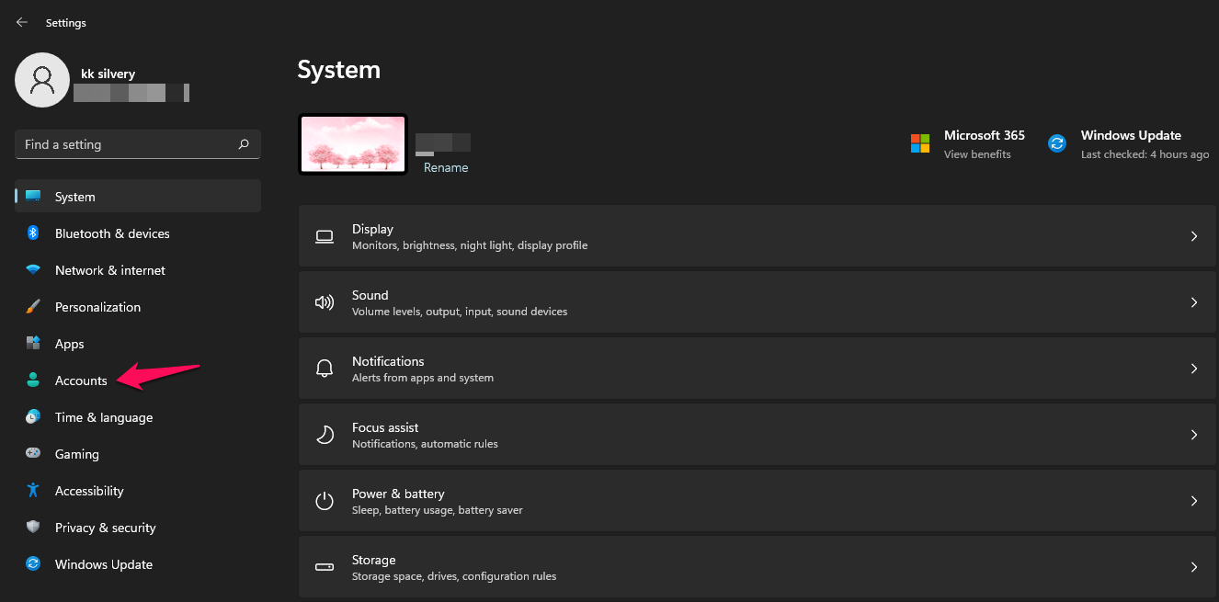Click the Personalization paintbrush icon

[x=33, y=307]
